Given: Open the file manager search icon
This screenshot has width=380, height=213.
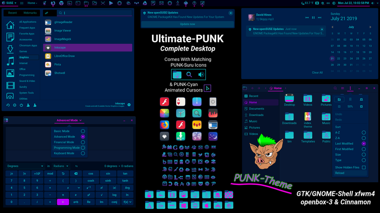Looking at the screenshot, I should point(335,88).
